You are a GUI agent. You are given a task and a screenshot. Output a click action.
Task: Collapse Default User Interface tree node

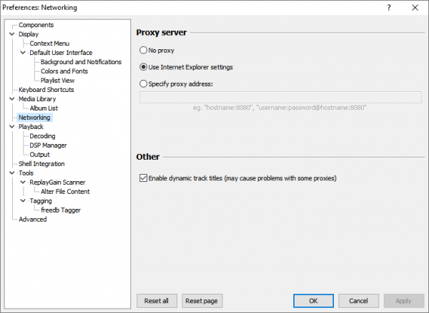(23, 53)
